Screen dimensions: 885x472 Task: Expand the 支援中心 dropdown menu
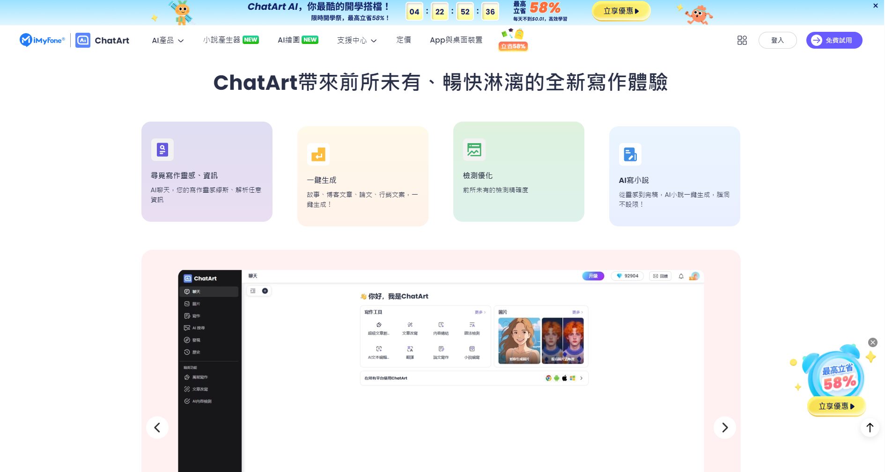tap(357, 40)
